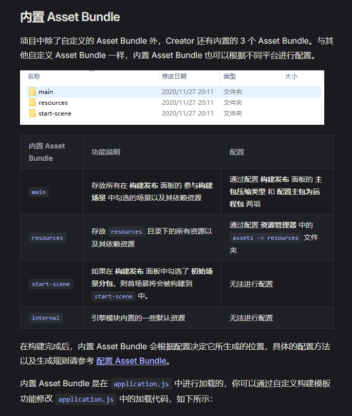The image size is (352, 416).
Task: Click the start-scene code tag in 功能说明 column
Action: [x=114, y=296]
